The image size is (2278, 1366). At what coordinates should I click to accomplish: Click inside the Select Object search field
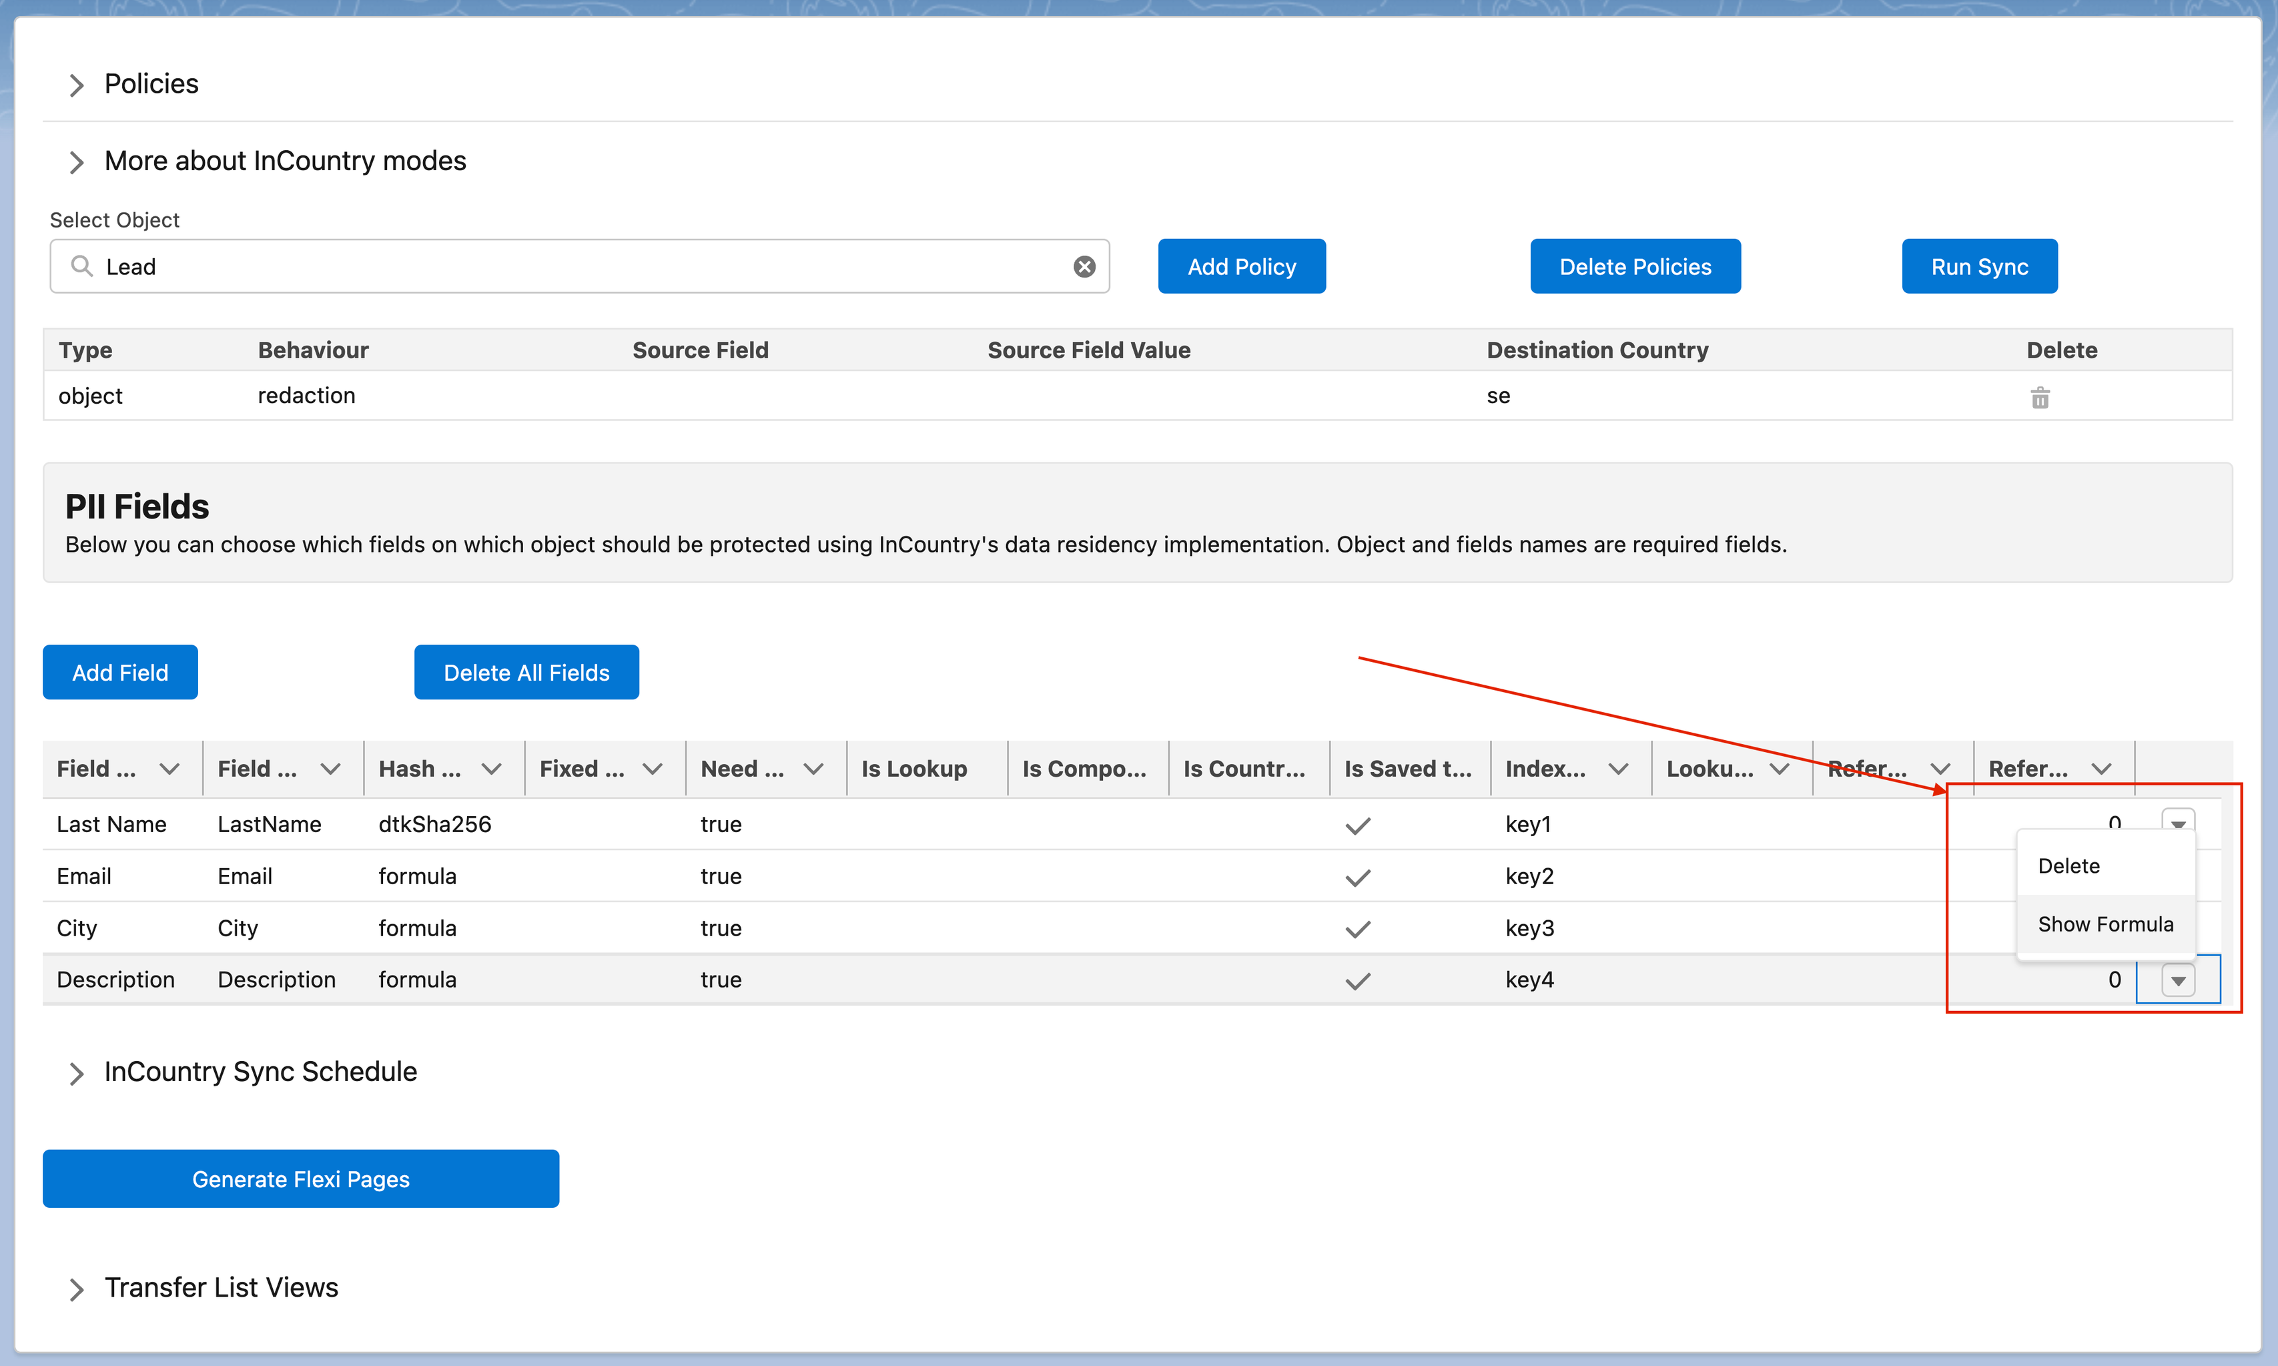click(x=552, y=266)
